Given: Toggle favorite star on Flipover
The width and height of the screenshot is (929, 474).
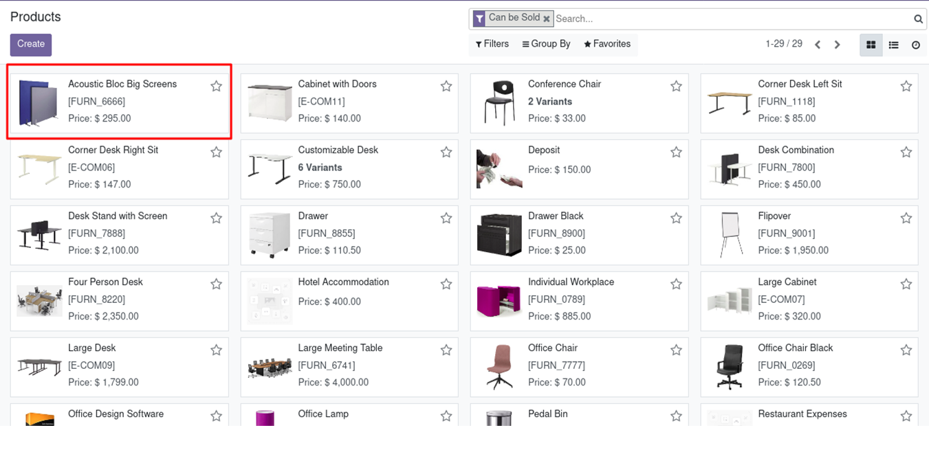Looking at the screenshot, I should tap(906, 218).
